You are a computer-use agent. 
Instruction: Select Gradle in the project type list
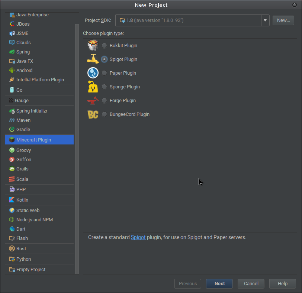click(x=23, y=129)
